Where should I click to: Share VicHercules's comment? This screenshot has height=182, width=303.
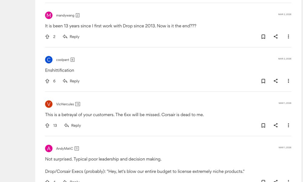tap(276, 125)
